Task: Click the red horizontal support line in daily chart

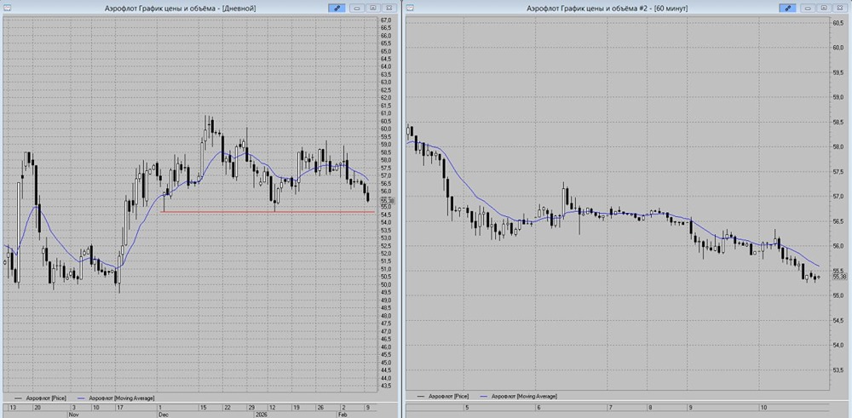Action: tap(268, 212)
